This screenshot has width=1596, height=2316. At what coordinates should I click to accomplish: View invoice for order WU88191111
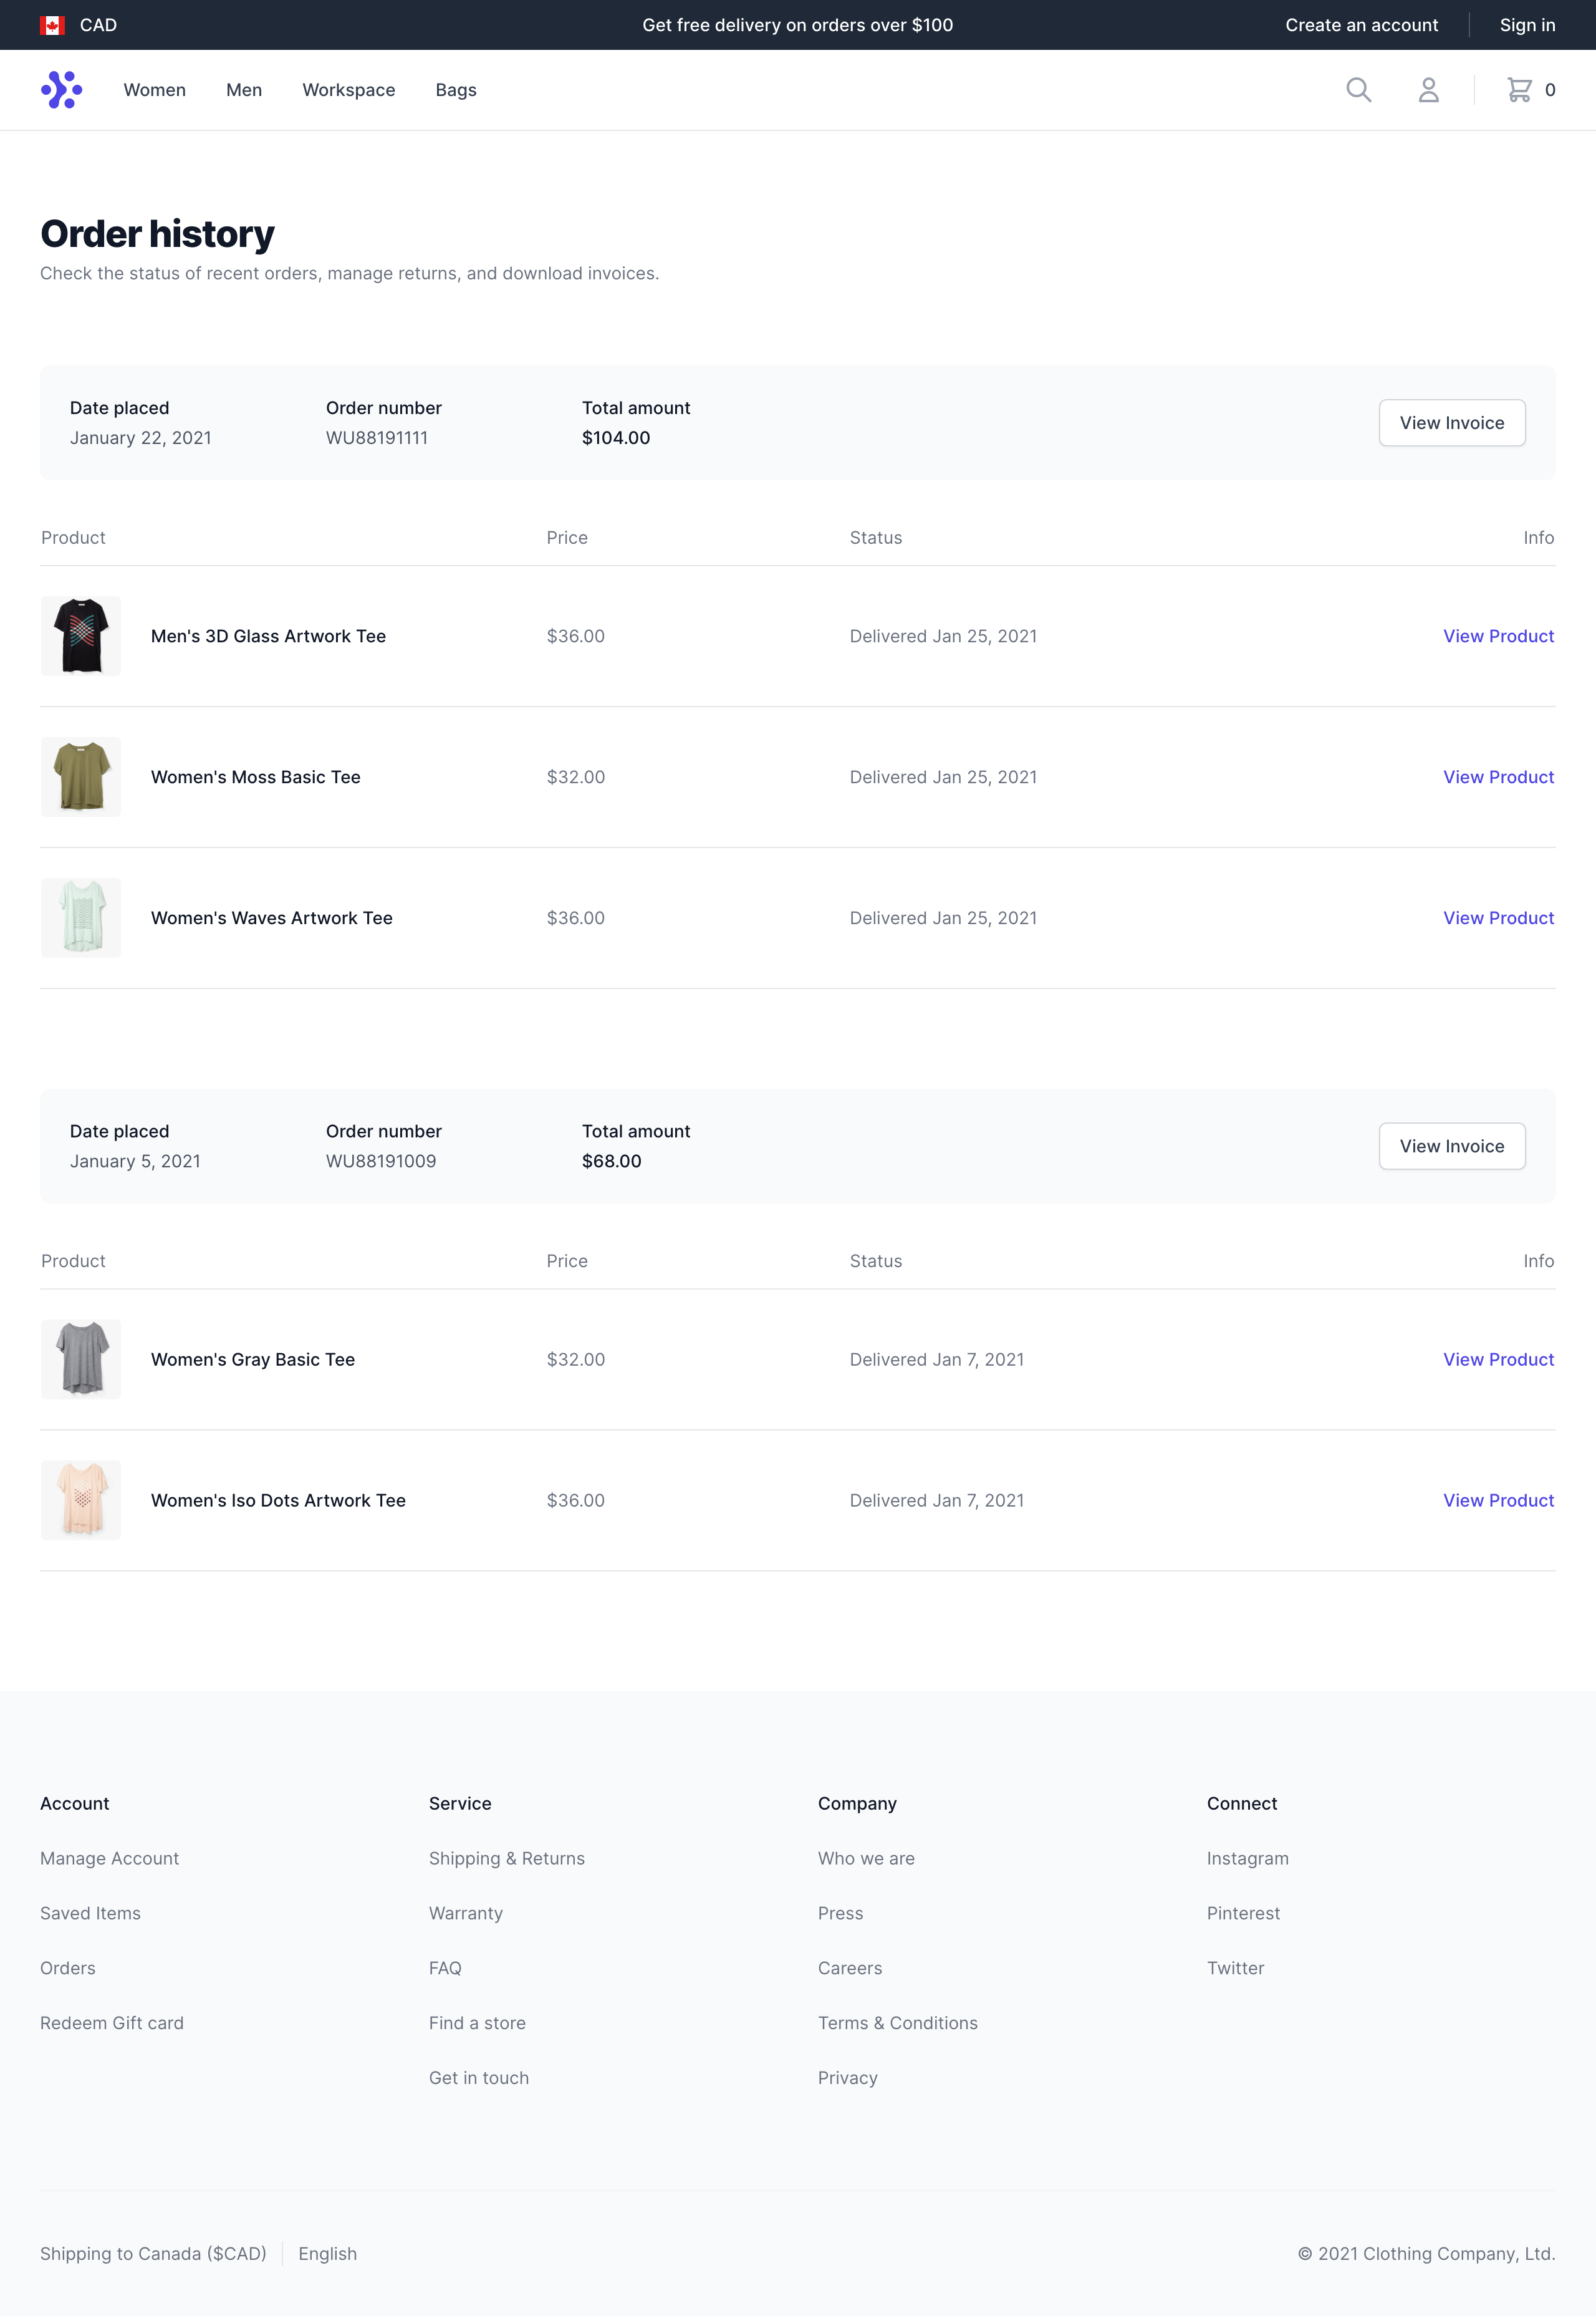[x=1451, y=423]
